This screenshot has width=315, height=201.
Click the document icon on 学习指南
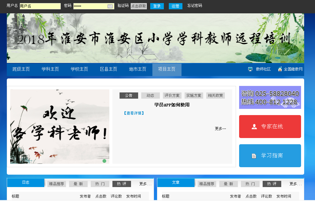click(x=254, y=156)
